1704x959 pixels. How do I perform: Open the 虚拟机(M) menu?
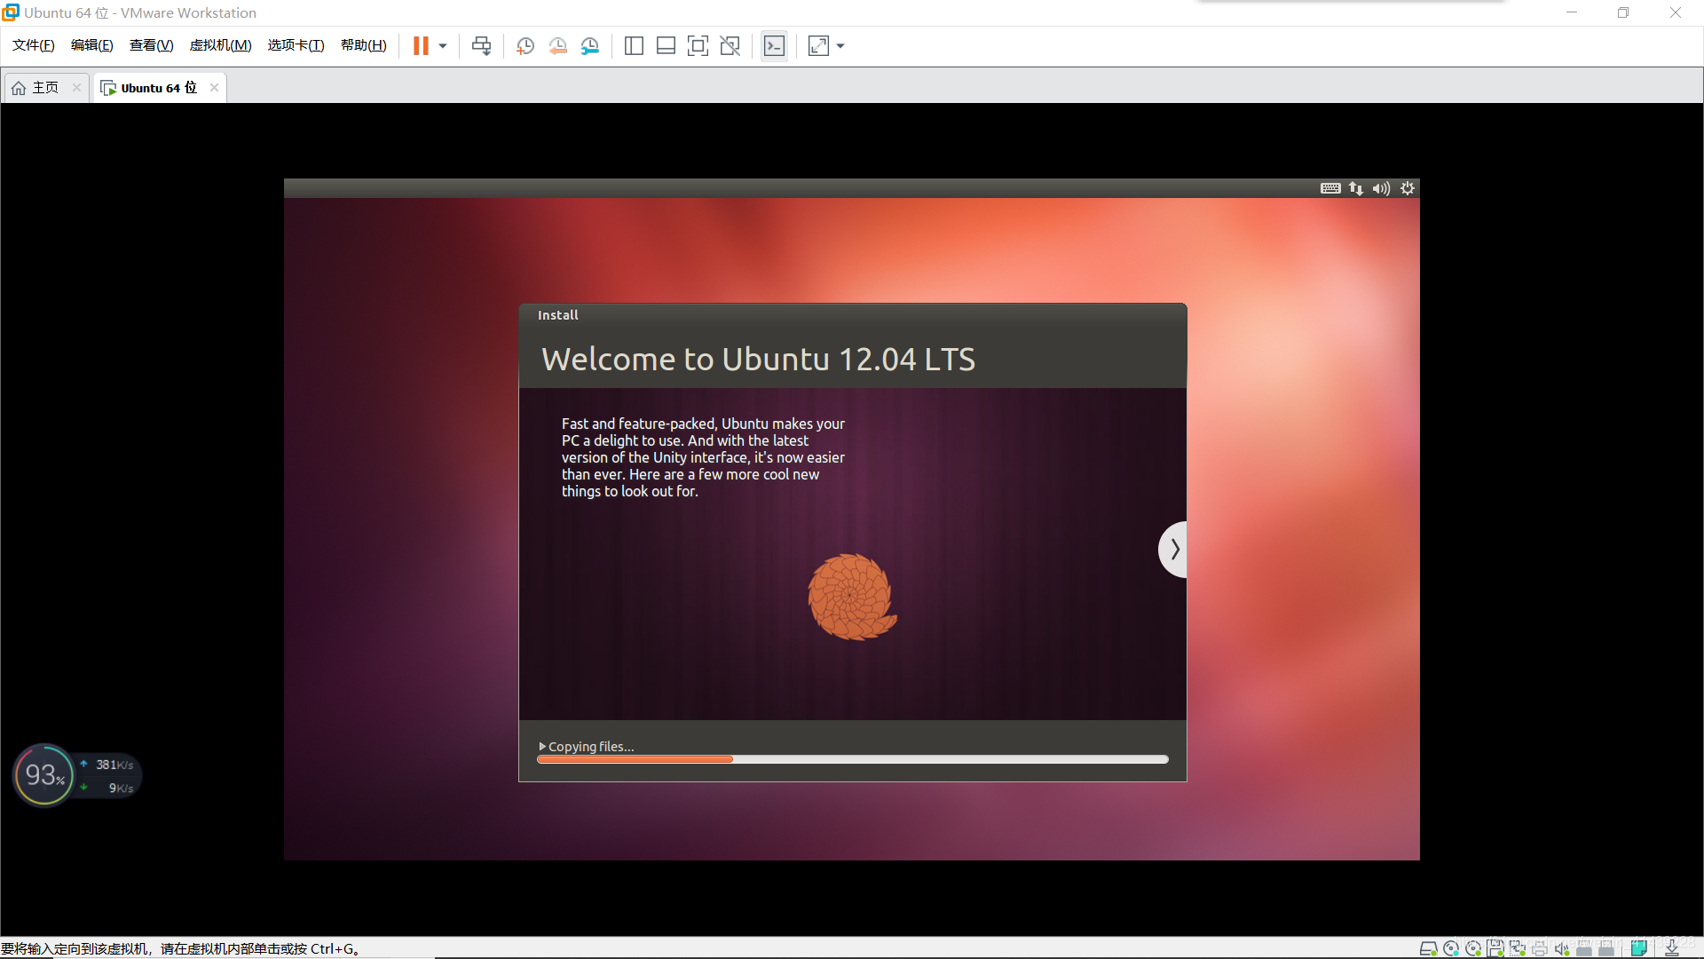click(221, 45)
